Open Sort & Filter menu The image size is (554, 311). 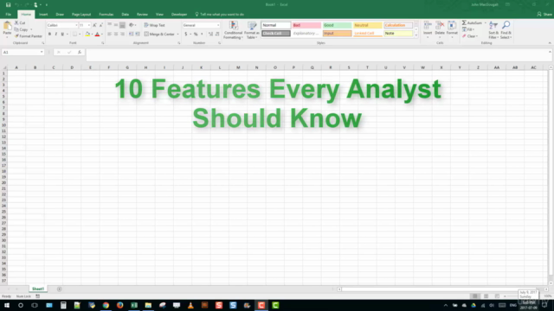(x=493, y=29)
